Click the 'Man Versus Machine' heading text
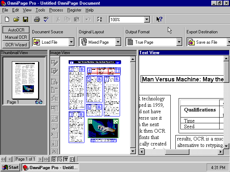Viewport: 230px width, 172px height. 183,79
